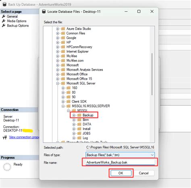Select the DATA folder label
Screen dimensions: 191x188
[87, 124]
